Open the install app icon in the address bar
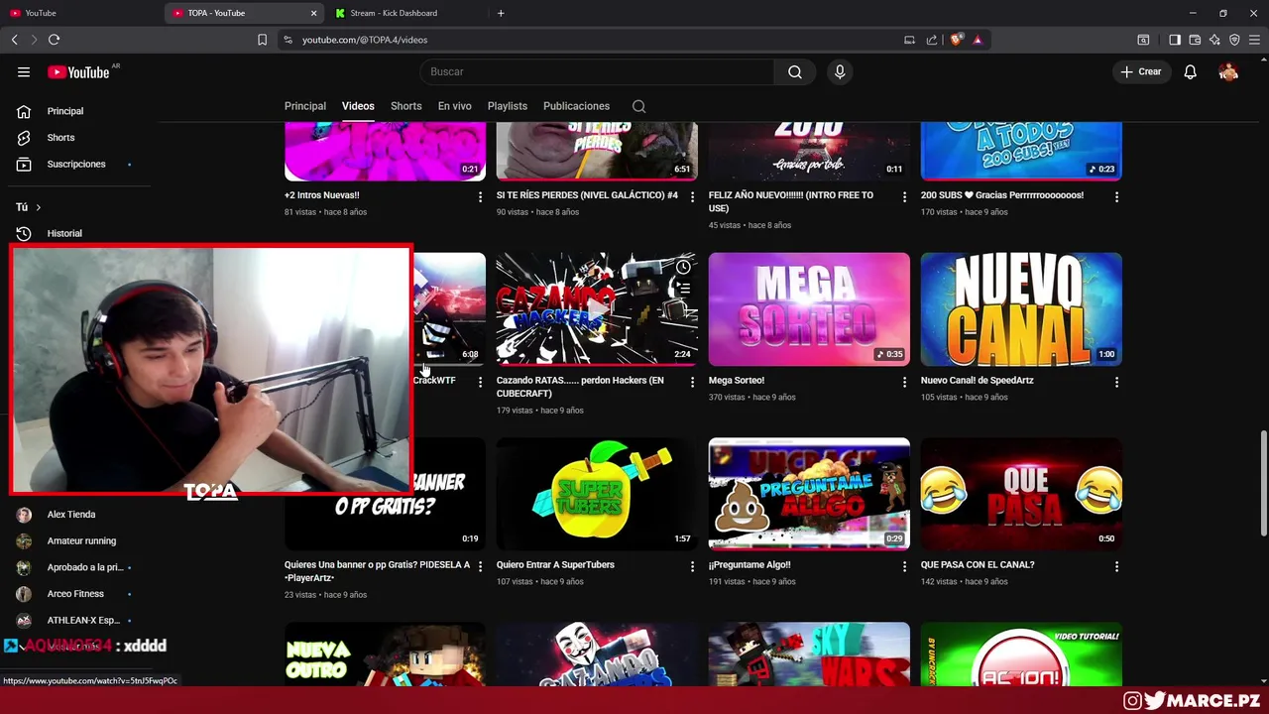1269x714 pixels. click(x=909, y=40)
